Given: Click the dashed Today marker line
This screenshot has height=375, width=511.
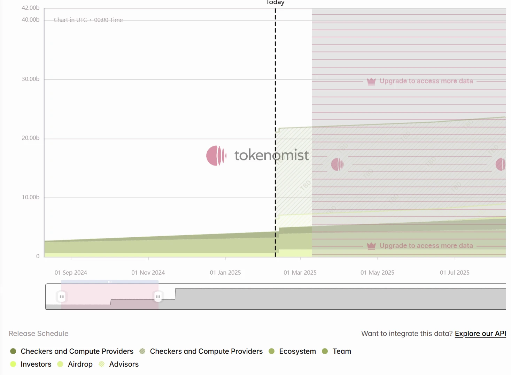Looking at the screenshot, I should pos(275,105).
